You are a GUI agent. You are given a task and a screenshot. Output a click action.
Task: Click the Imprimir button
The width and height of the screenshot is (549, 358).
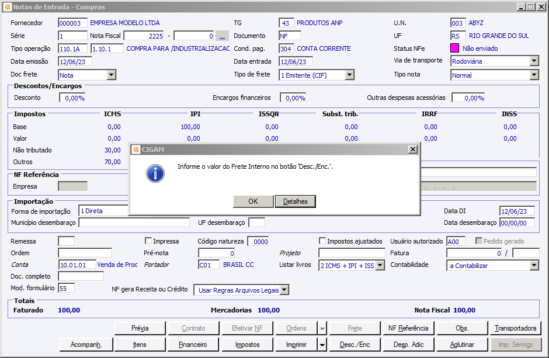click(x=296, y=345)
